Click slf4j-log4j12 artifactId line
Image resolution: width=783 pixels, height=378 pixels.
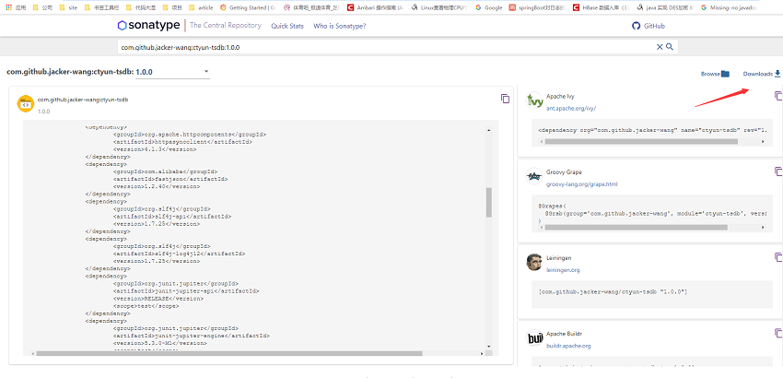180,254
